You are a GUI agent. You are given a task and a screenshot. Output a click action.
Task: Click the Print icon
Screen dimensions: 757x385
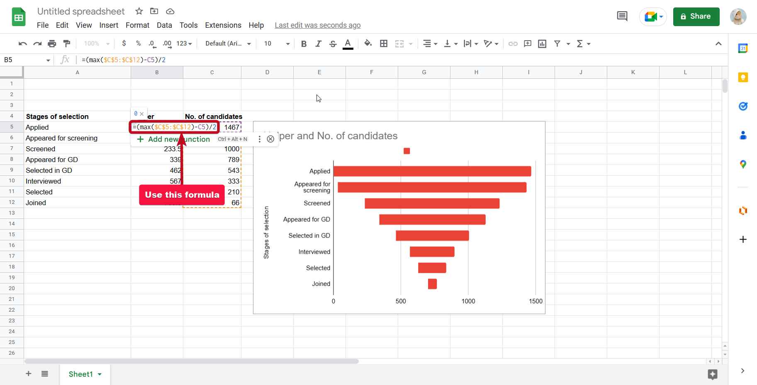coord(52,44)
